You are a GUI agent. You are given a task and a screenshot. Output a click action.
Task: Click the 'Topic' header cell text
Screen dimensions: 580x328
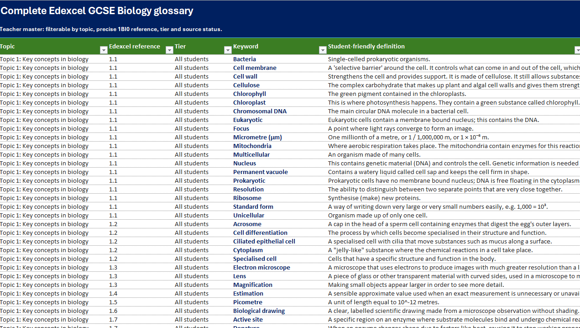[7, 46]
